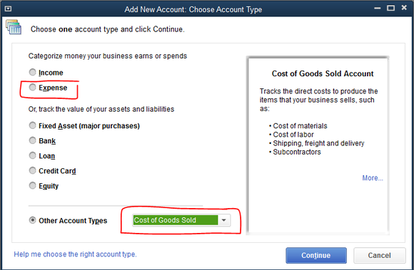
Task: Click the Cost of Goods Sold Account heading
Action: [323, 74]
